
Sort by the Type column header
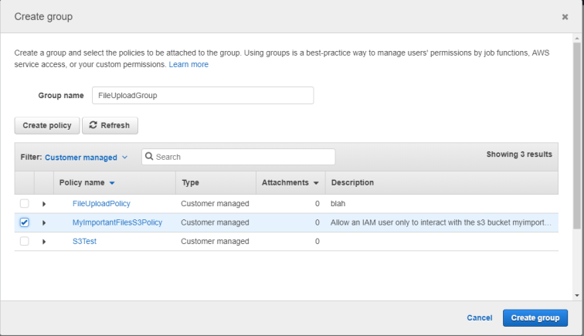[190, 183]
